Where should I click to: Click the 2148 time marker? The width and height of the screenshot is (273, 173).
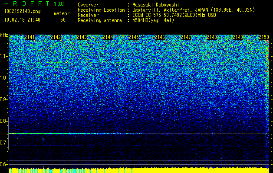212,37
